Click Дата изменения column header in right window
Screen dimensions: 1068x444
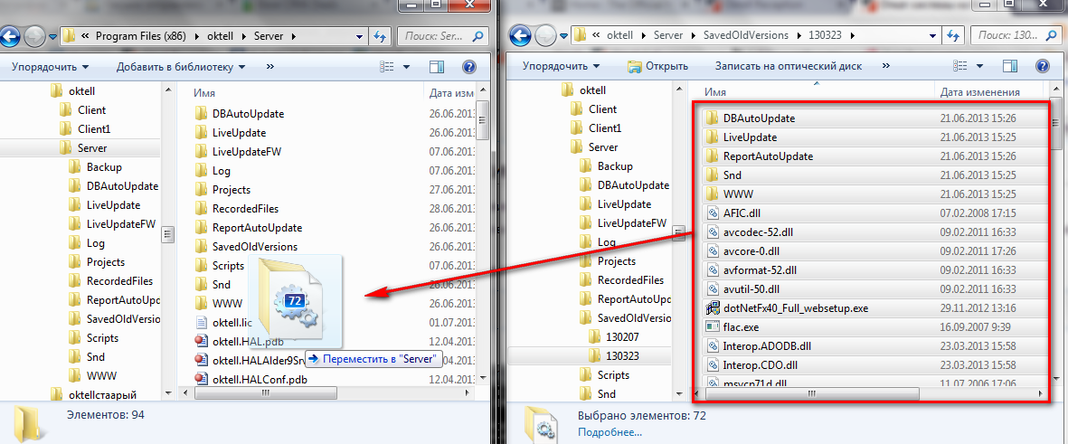click(979, 92)
